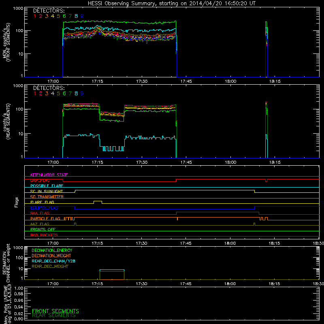The image size is (324, 324).
Task: Click the GAP_FLAG label
Action: coord(40,180)
